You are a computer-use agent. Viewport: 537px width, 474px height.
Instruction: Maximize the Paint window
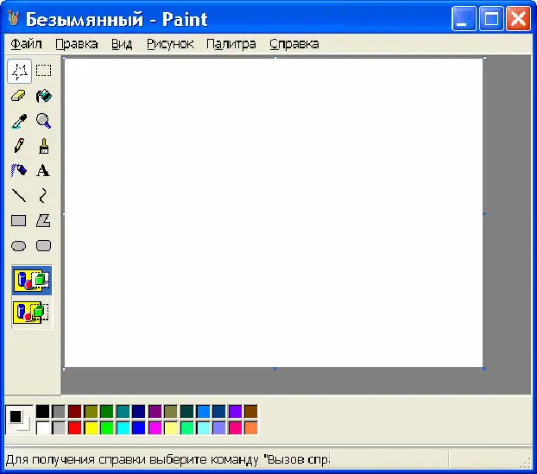[x=491, y=19]
